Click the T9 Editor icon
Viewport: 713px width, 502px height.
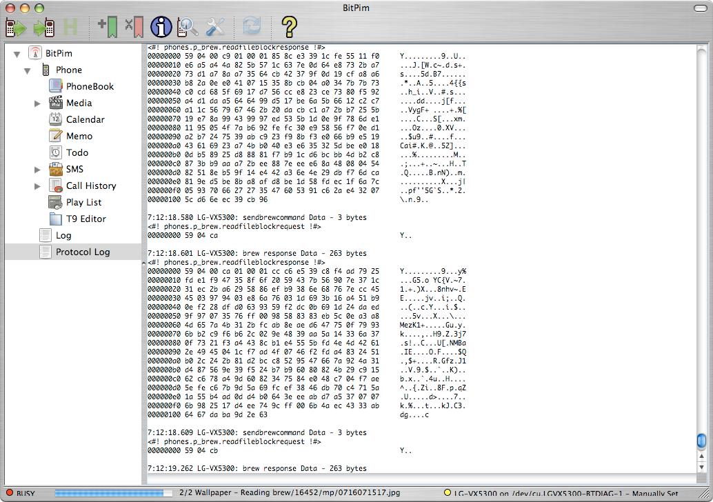[x=55, y=219]
